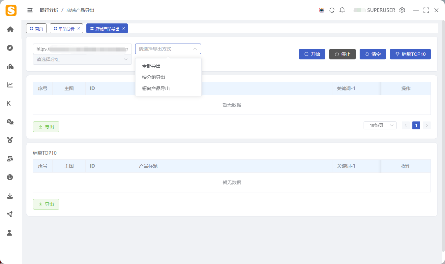Click 导出 button under the first table
This screenshot has width=445, height=264.
46,127
